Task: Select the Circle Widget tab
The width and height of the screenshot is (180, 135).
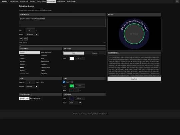Action: [51, 1]
